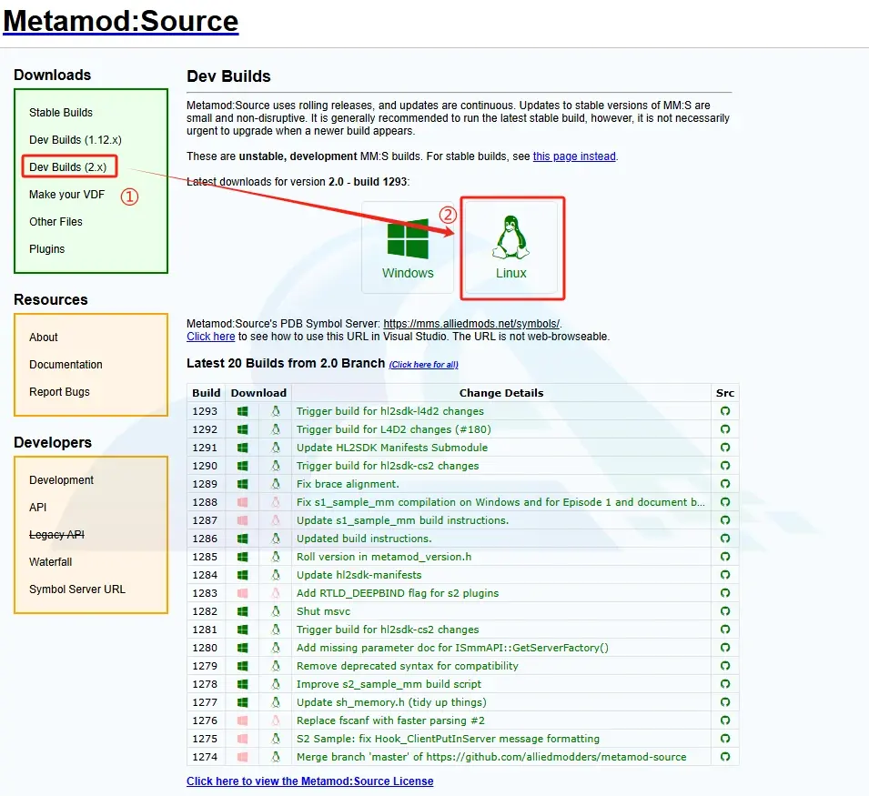
Task: Download Windows package for build 1282
Action: 242,611
